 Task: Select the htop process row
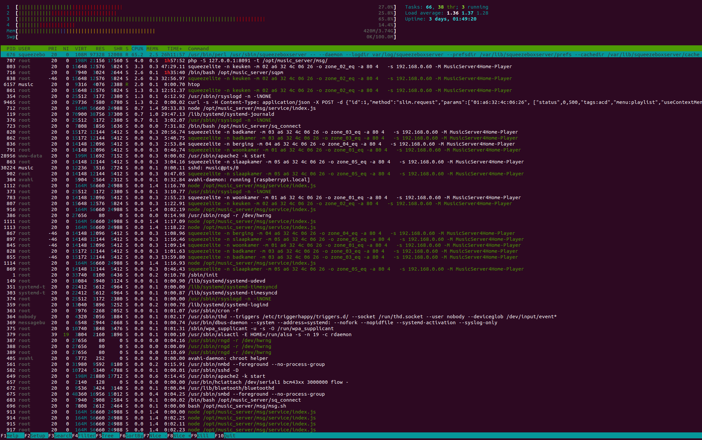pyautogui.click(x=194, y=84)
